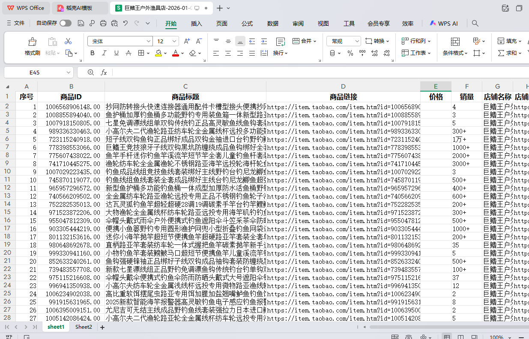Click the percent style icon

pyautogui.click(x=350, y=53)
